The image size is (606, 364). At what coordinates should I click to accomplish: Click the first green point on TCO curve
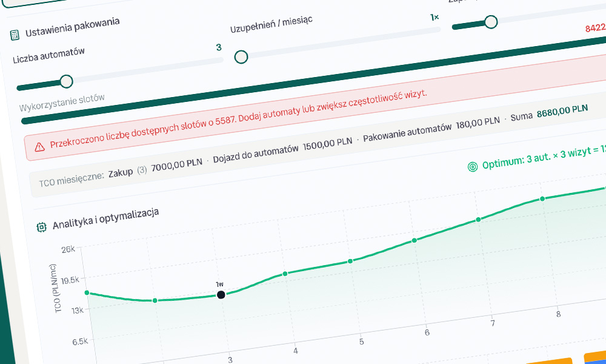click(x=87, y=293)
